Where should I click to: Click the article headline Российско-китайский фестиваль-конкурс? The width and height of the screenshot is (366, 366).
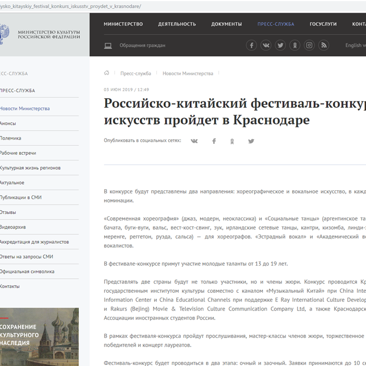coord(235,111)
